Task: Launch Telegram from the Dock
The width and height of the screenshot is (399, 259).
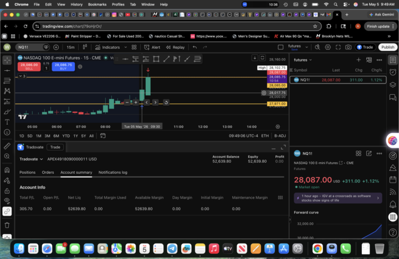Action: [x=172, y=248]
